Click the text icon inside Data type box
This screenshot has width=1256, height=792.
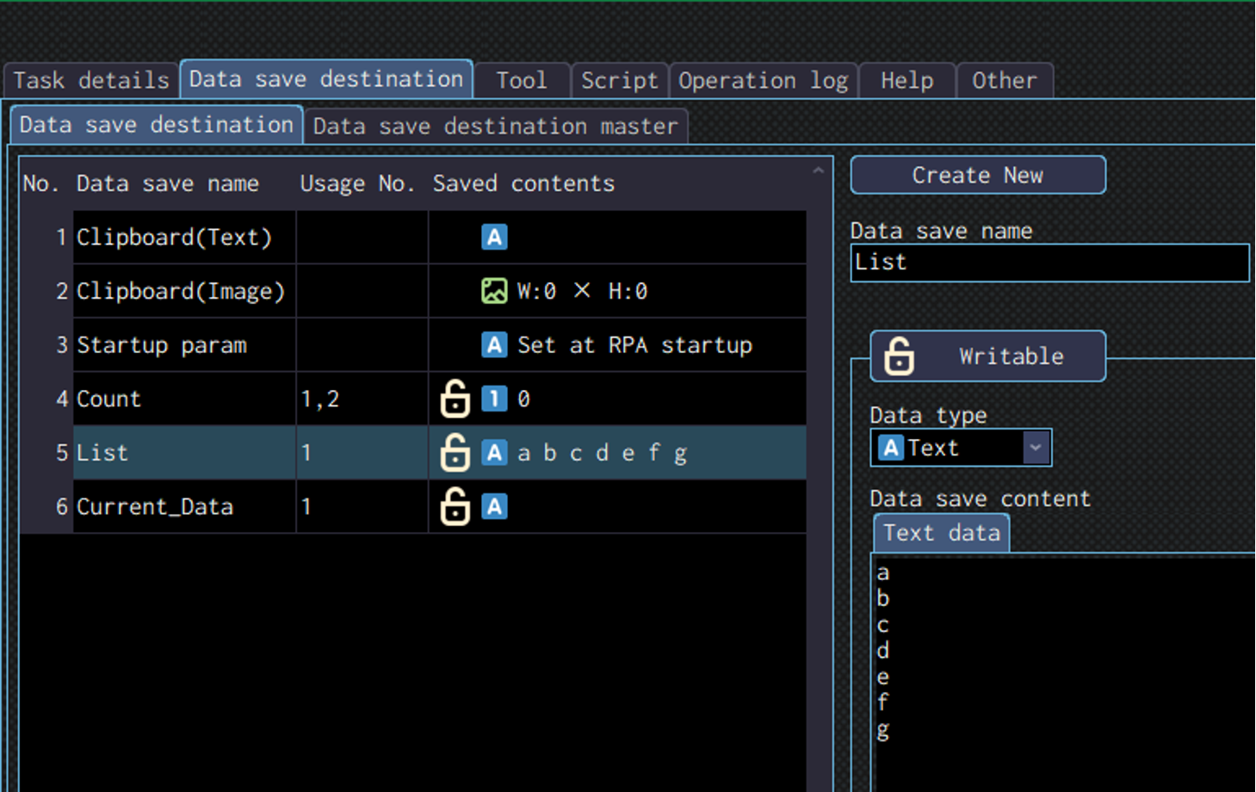(891, 448)
